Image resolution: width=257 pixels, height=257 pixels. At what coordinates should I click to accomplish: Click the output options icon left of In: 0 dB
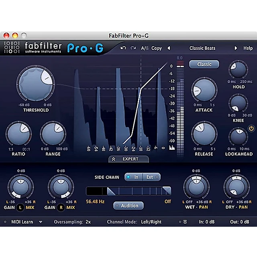pos(185,222)
